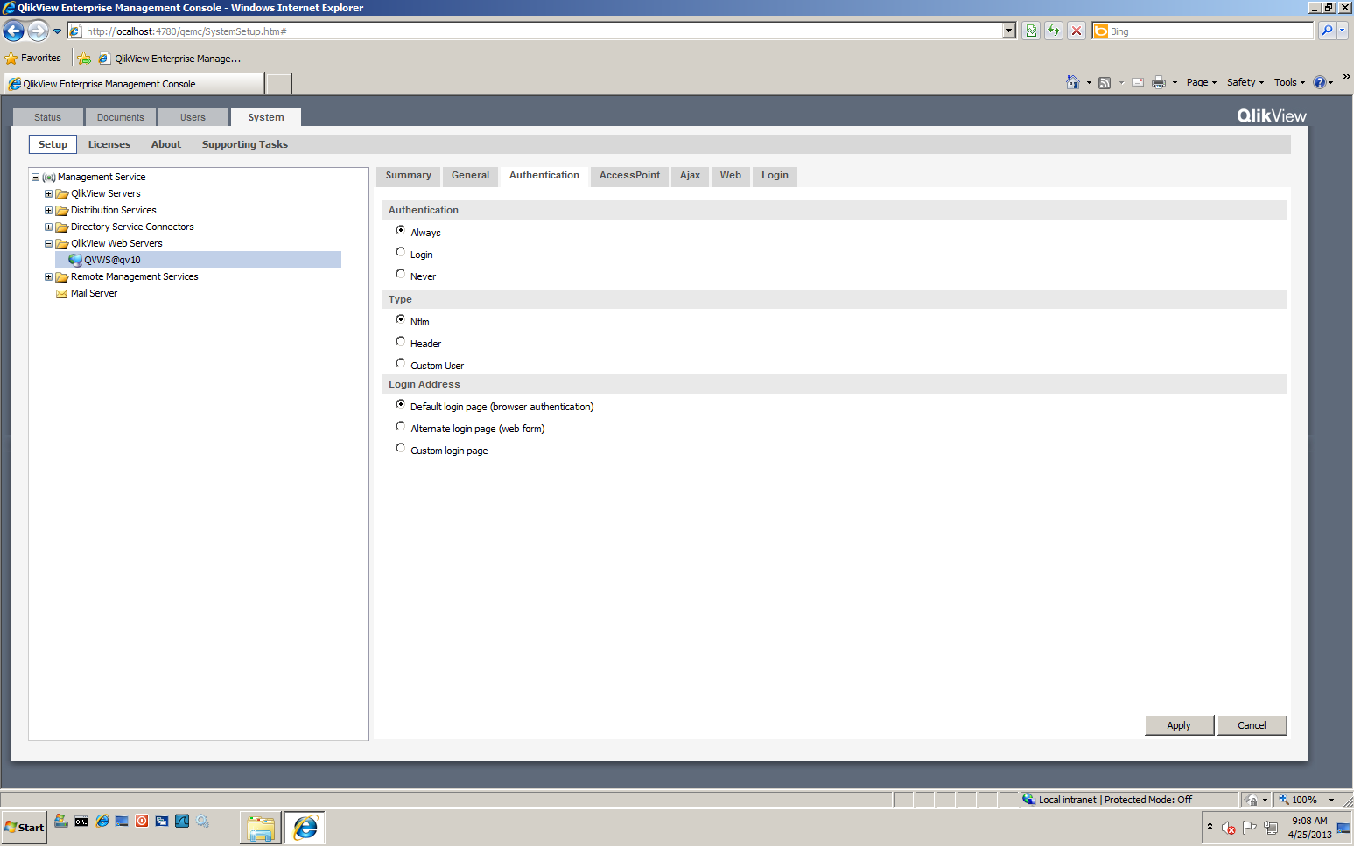Switch to the Documents tab
Image resolution: width=1354 pixels, height=846 pixels.
121,117
